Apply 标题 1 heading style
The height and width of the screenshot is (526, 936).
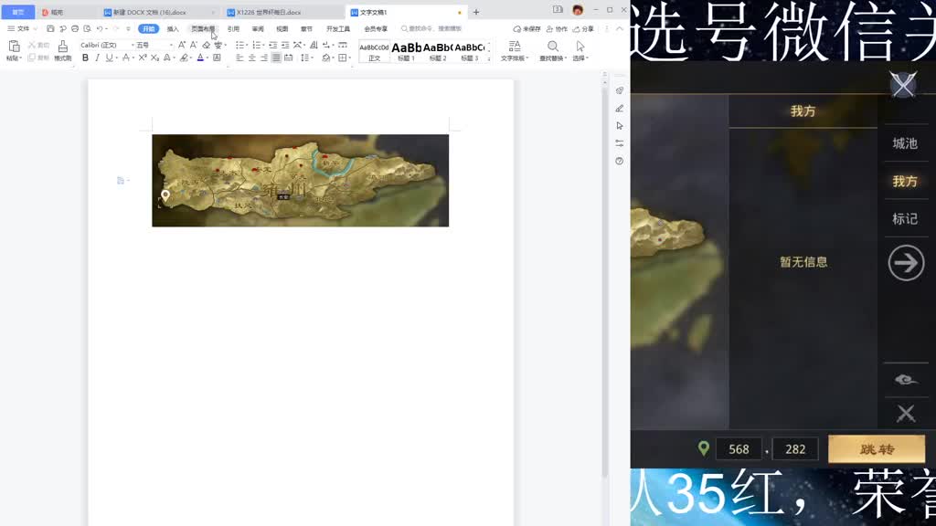tap(406, 51)
